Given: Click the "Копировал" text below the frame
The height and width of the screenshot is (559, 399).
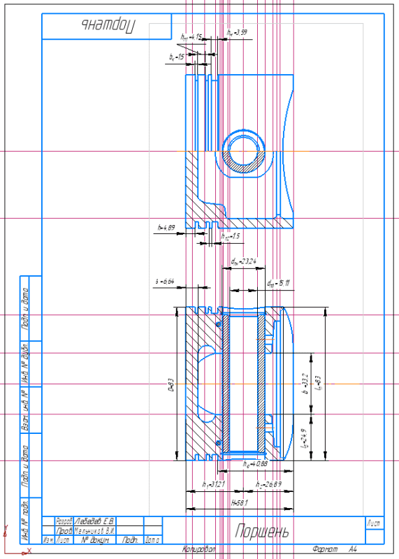Looking at the screenshot, I should 198,549.
